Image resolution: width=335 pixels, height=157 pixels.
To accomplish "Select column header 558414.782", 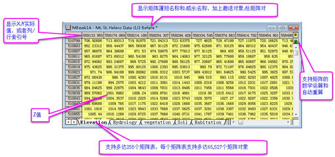I will (x=247, y=35).
